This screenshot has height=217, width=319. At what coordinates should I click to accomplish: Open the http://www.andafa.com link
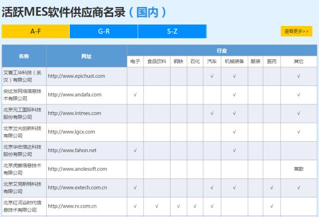coord(75,95)
